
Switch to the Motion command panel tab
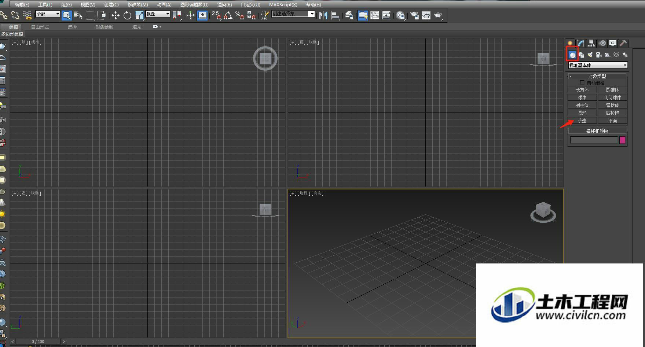click(x=602, y=43)
